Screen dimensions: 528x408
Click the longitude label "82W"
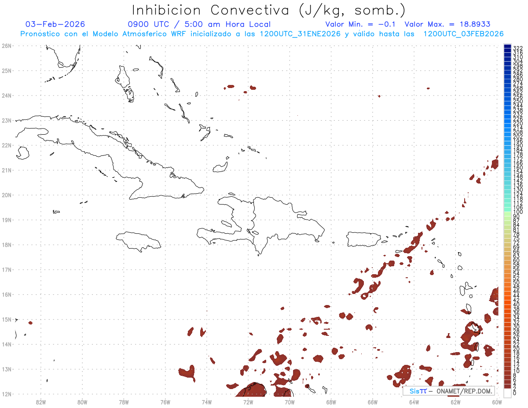pyautogui.click(x=40, y=401)
